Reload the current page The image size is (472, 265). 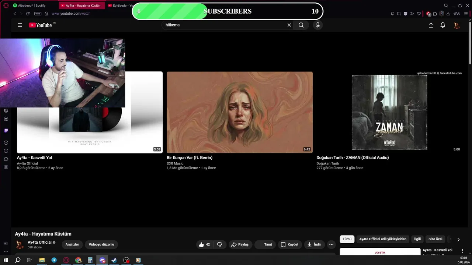[28, 14]
